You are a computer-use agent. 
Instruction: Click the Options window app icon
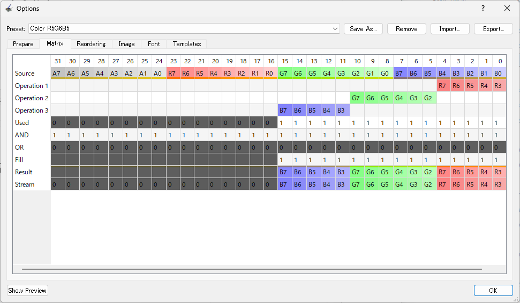(x=9, y=8)
